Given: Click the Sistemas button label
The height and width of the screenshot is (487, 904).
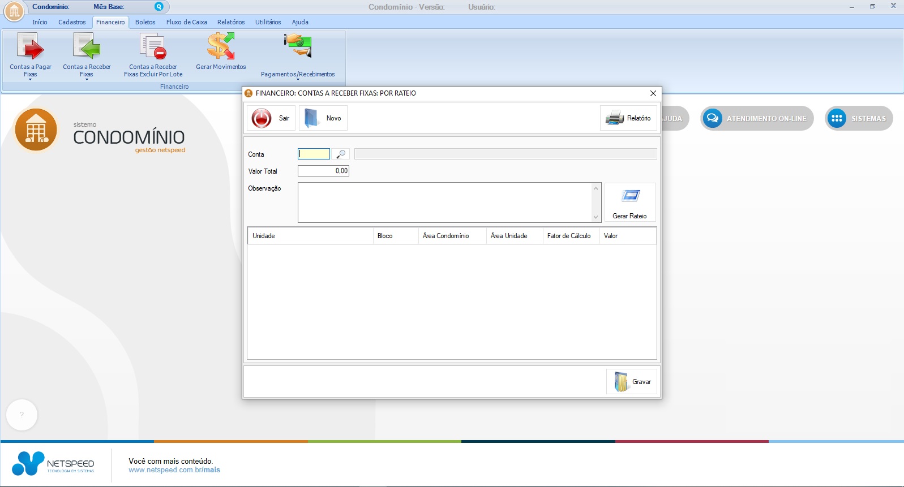Looking at the screenshot, I should tap(868, 119).
